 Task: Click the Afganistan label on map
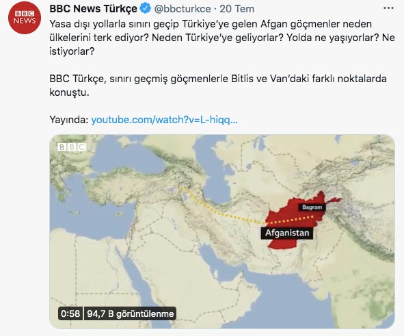(x=287, y=233)
